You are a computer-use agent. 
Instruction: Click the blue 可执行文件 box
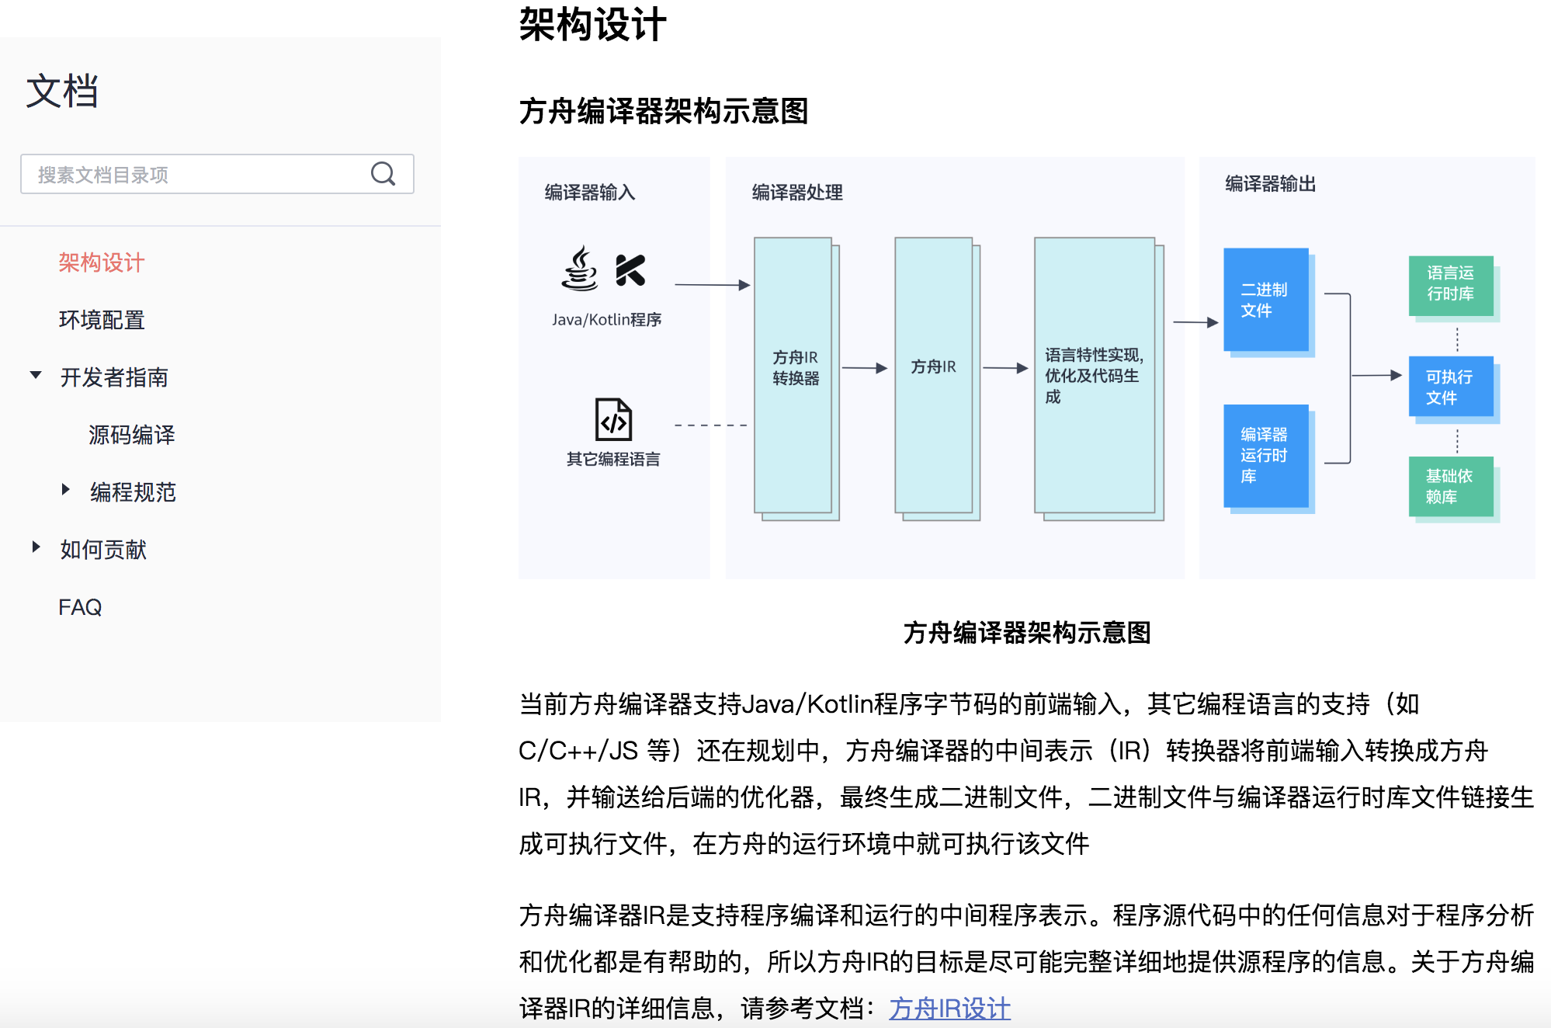[1450, 387]
